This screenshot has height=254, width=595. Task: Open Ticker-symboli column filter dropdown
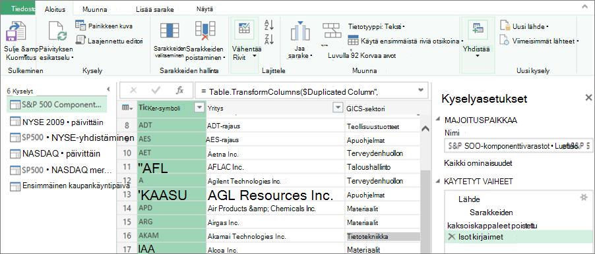click(199, 108)
